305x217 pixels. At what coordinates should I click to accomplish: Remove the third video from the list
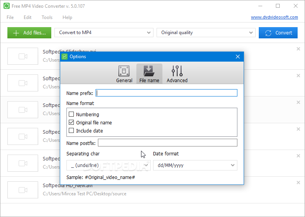[298, 102]
